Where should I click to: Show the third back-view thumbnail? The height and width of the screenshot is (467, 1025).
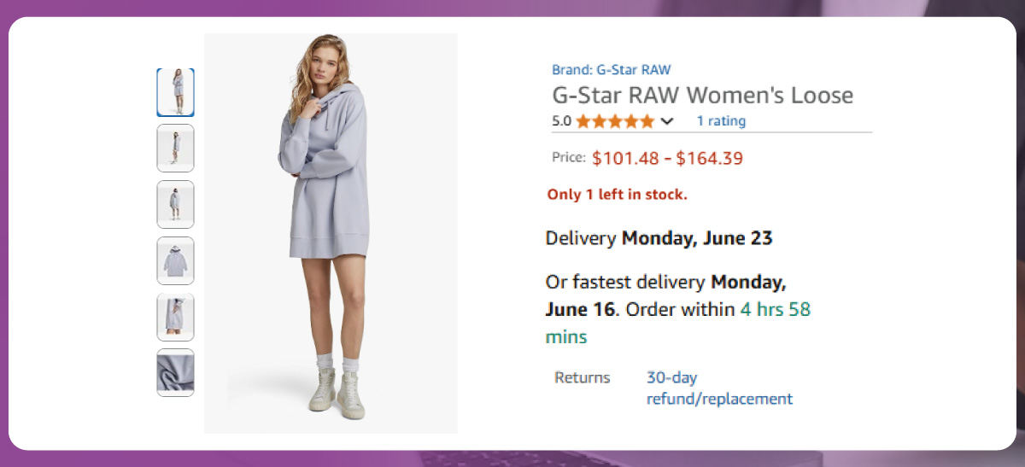tap(175, 204)
